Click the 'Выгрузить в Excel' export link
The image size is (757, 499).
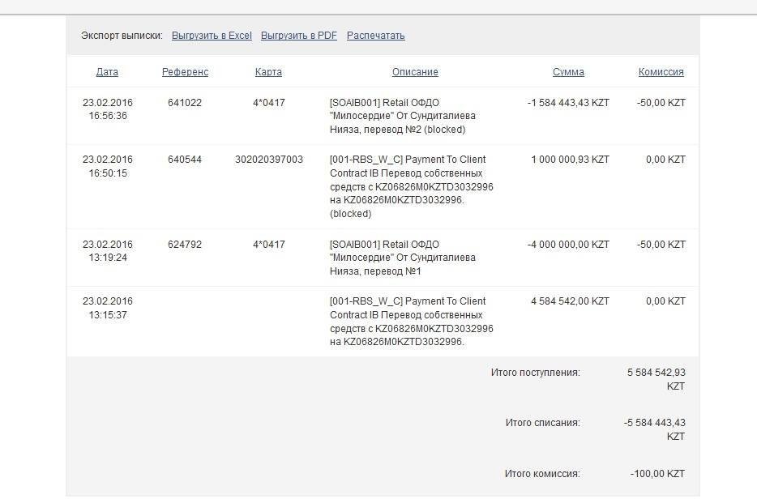click(212, 36)
